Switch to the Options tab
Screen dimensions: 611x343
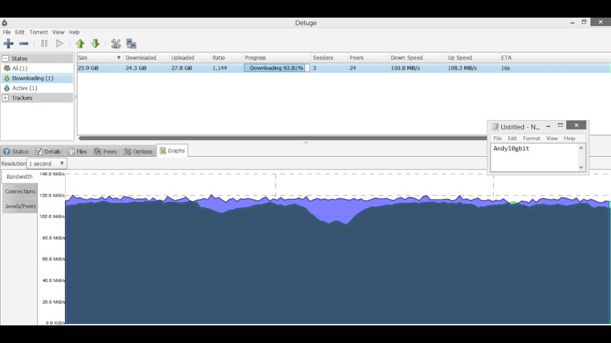(x=138, y=151)
